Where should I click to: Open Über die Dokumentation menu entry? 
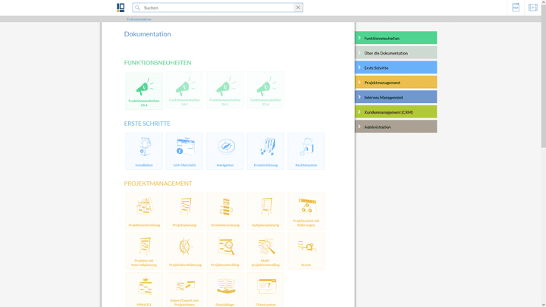tap(396, 53)
